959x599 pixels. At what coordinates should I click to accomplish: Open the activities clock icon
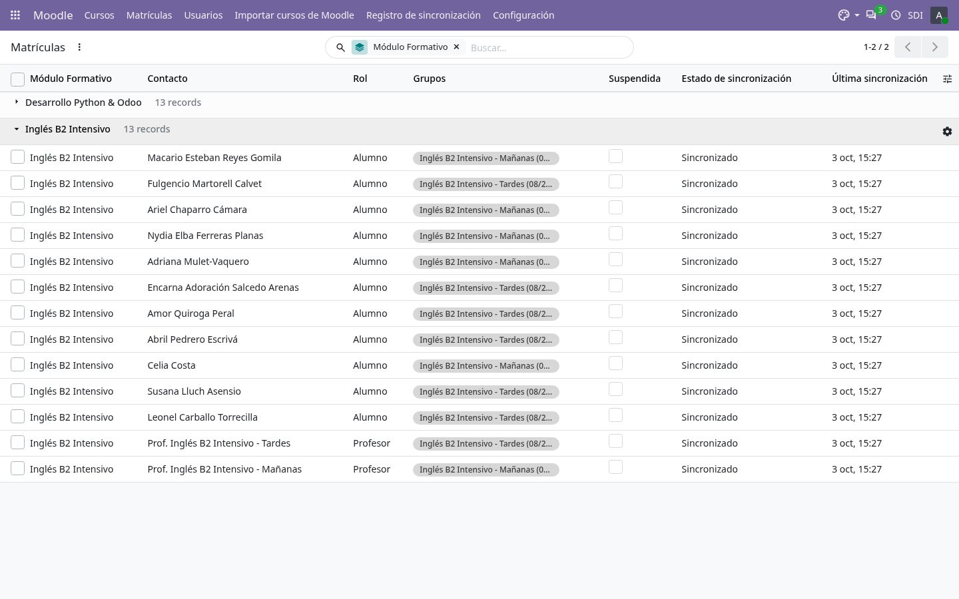coord(896,15)
